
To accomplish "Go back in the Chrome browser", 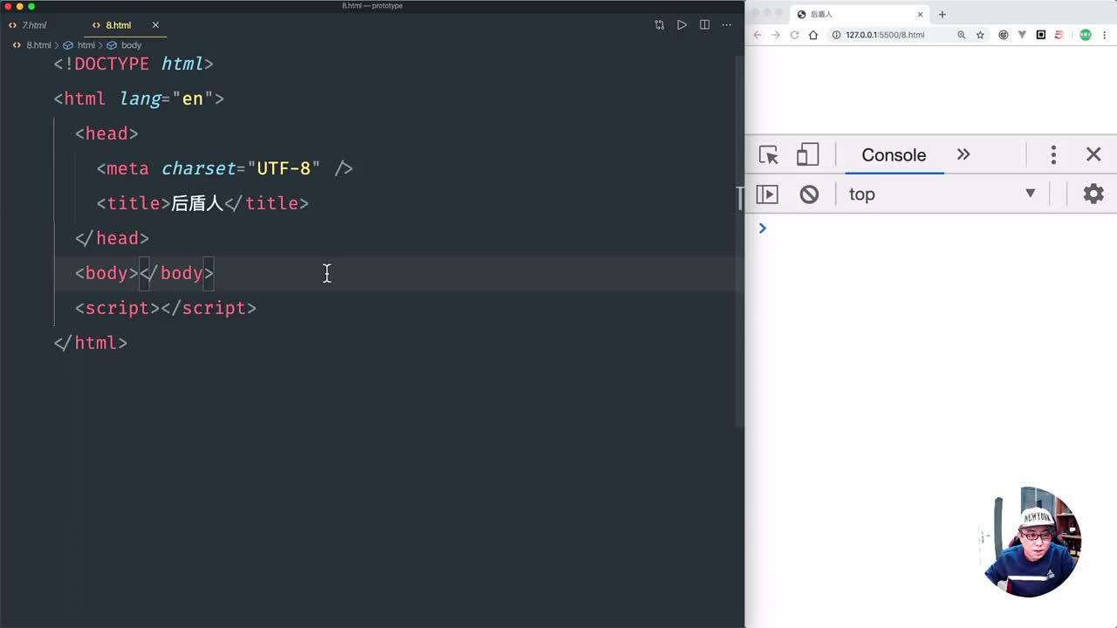I will [x=757, y=35].
